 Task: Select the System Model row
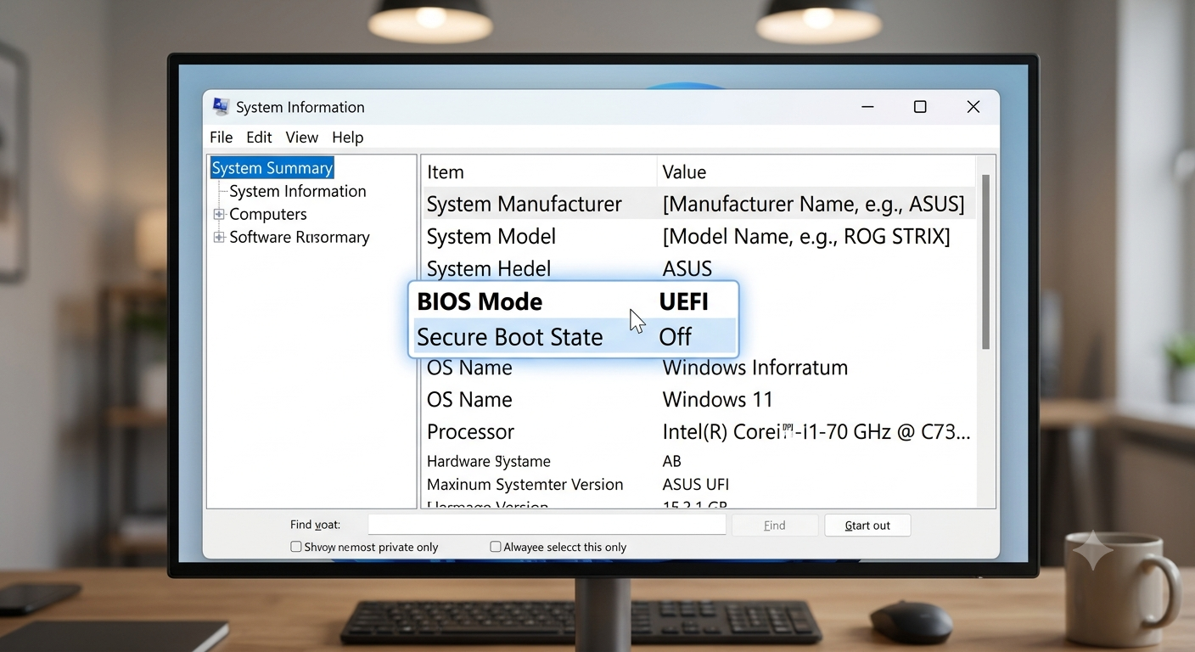pyautogui.click(x=698, y=236)
